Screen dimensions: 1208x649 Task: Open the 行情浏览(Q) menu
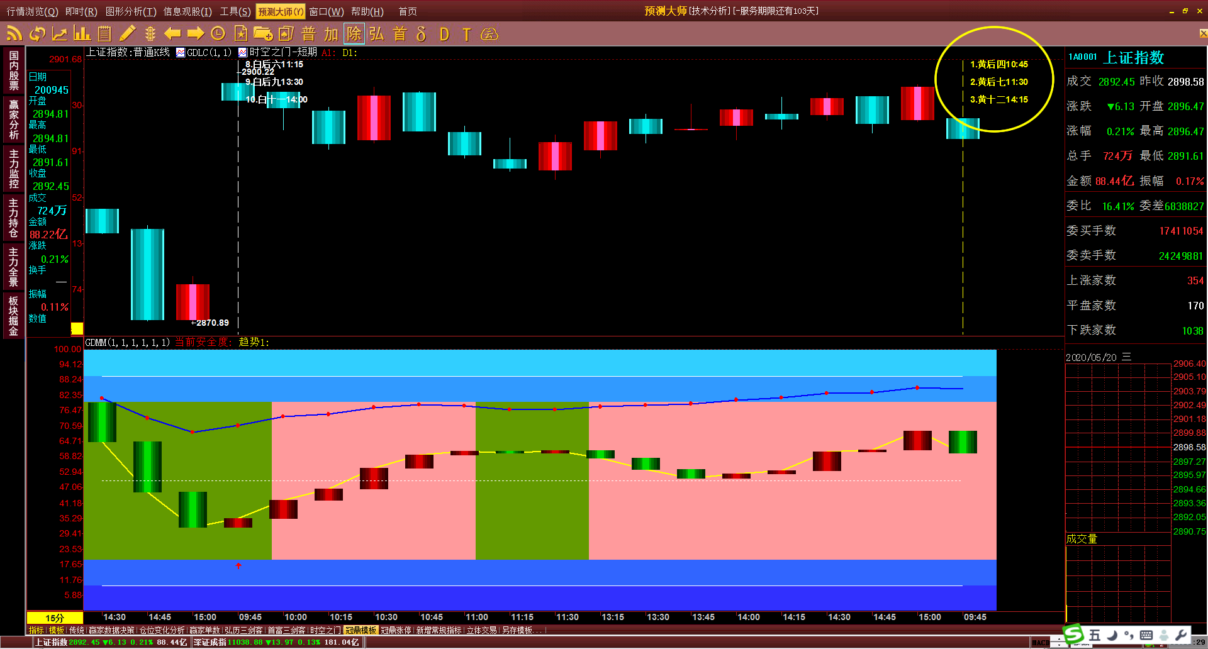31,11
